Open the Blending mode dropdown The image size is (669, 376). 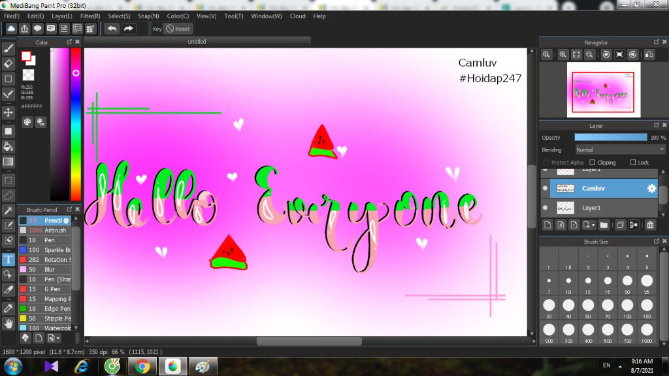pyautogui.click(x=620, y=149)
